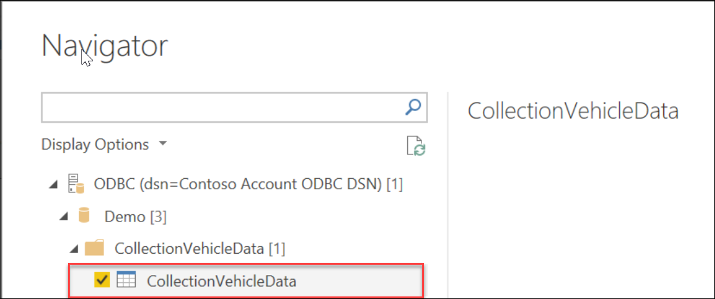The image size is (715, 299).
Task: Click inside the Navigator search box
Action: pos(220,108)
